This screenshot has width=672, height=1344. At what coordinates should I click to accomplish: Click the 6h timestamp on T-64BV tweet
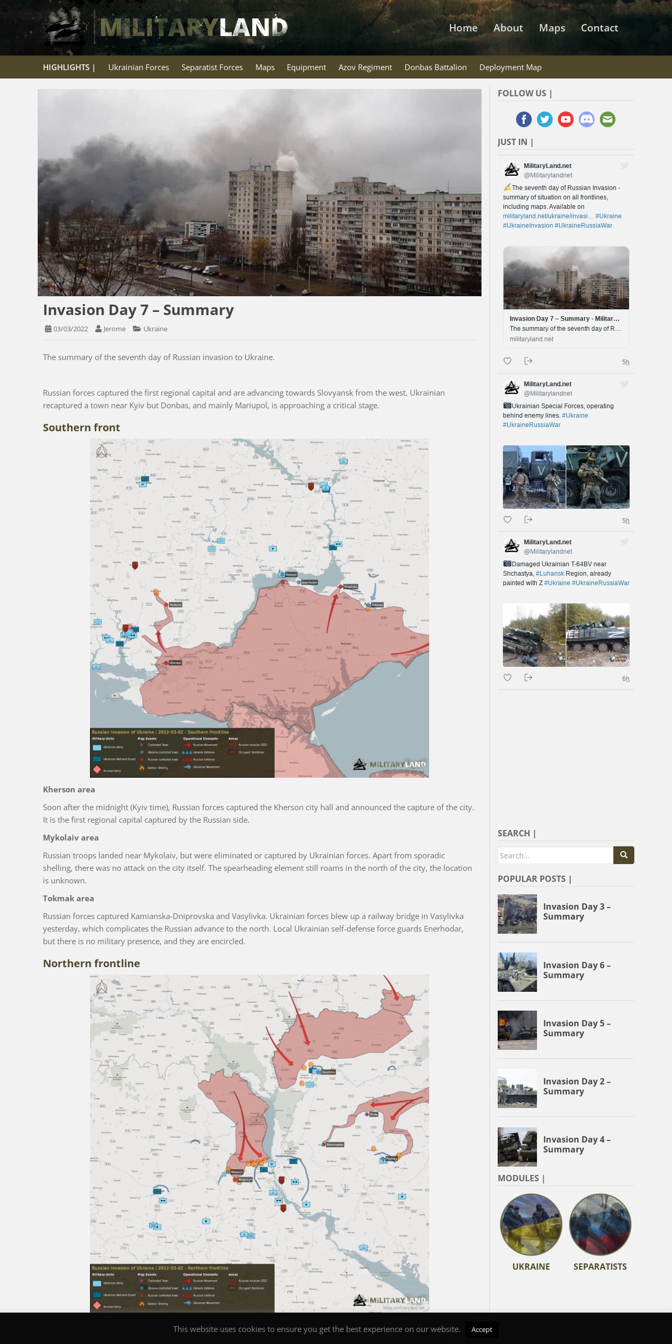click(x=626, y=679)
